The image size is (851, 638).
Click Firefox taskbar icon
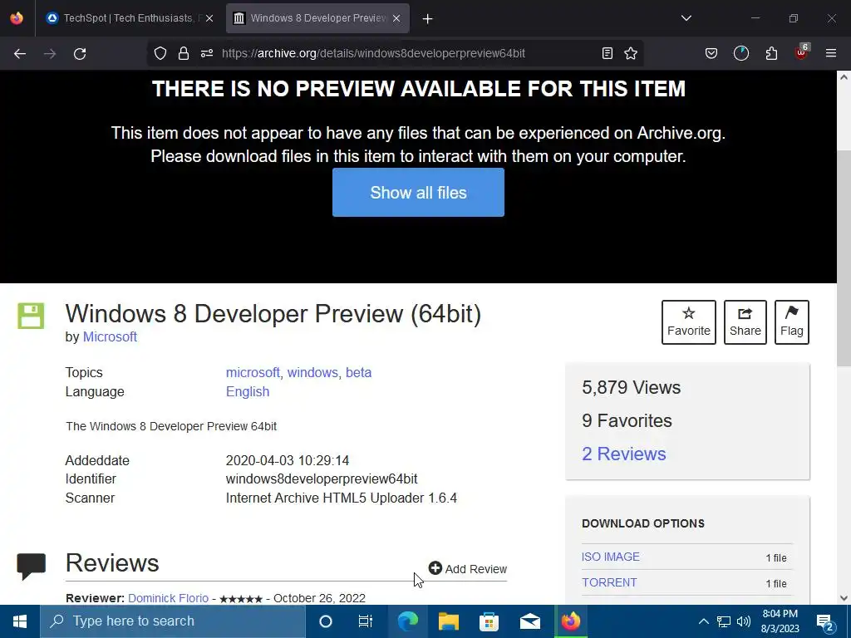point(570,621)
